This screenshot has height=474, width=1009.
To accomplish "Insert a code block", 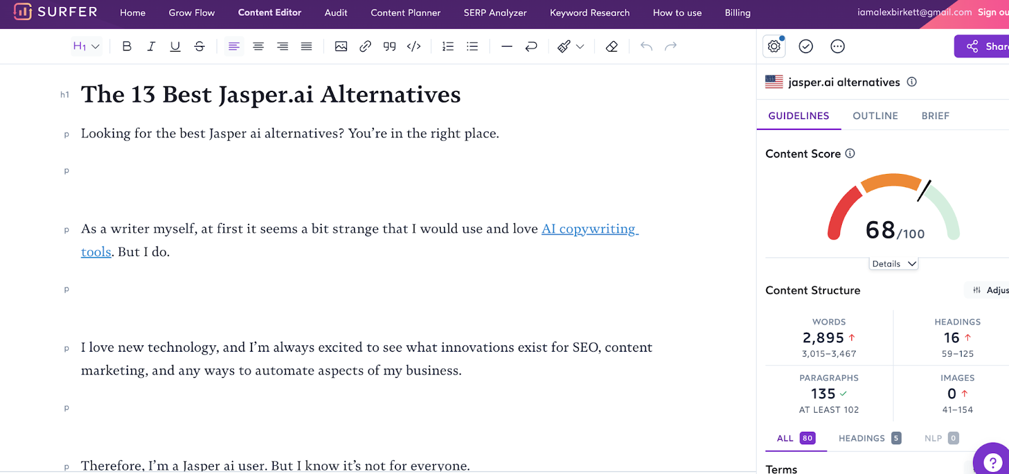I will click(x=414, y=46).
